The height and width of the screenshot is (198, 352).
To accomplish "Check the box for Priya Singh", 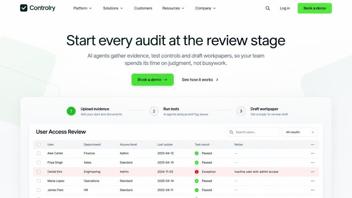I will (39, 162).
